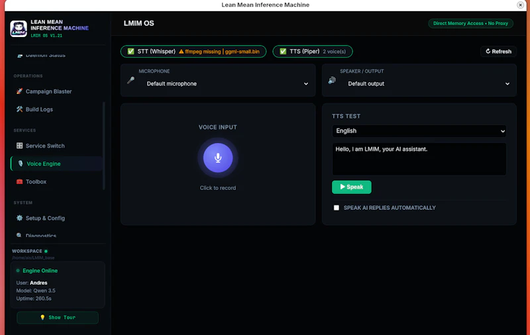Open the Microphone device dropdown
The height and width of the screenshot is (335, 530).
click(x=227, y=83)
